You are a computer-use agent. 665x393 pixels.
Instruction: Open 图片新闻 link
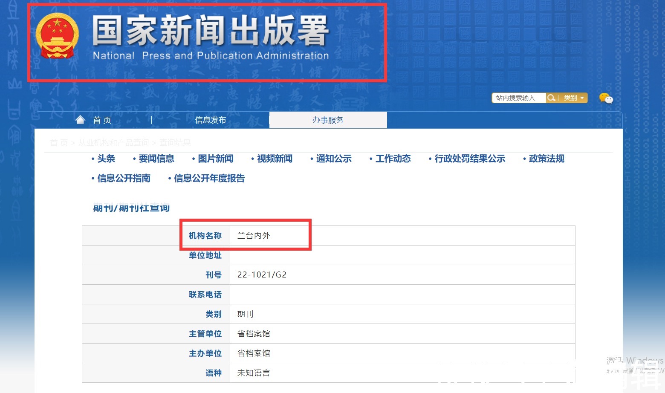215,159
